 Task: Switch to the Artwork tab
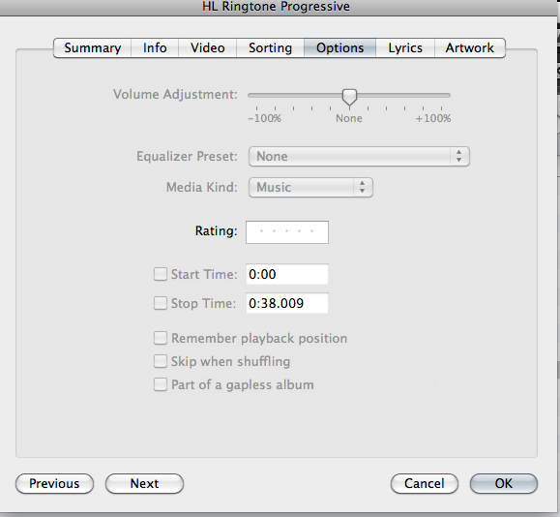tap(470, 47)
